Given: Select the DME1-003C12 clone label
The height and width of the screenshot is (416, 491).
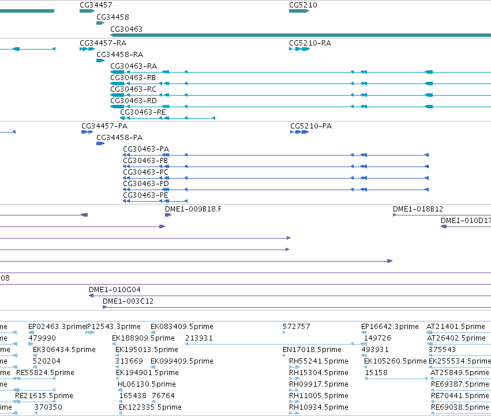Looking at the screenshot, I should coord(128,301).
